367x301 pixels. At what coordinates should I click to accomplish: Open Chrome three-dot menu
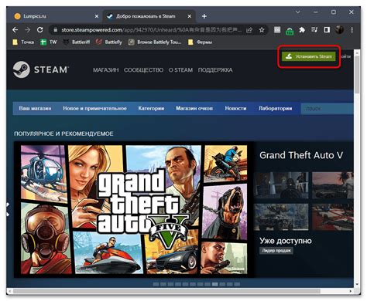[352, 30]
